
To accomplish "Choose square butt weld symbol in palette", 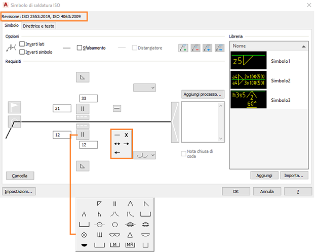I will (x=114, y=204).
